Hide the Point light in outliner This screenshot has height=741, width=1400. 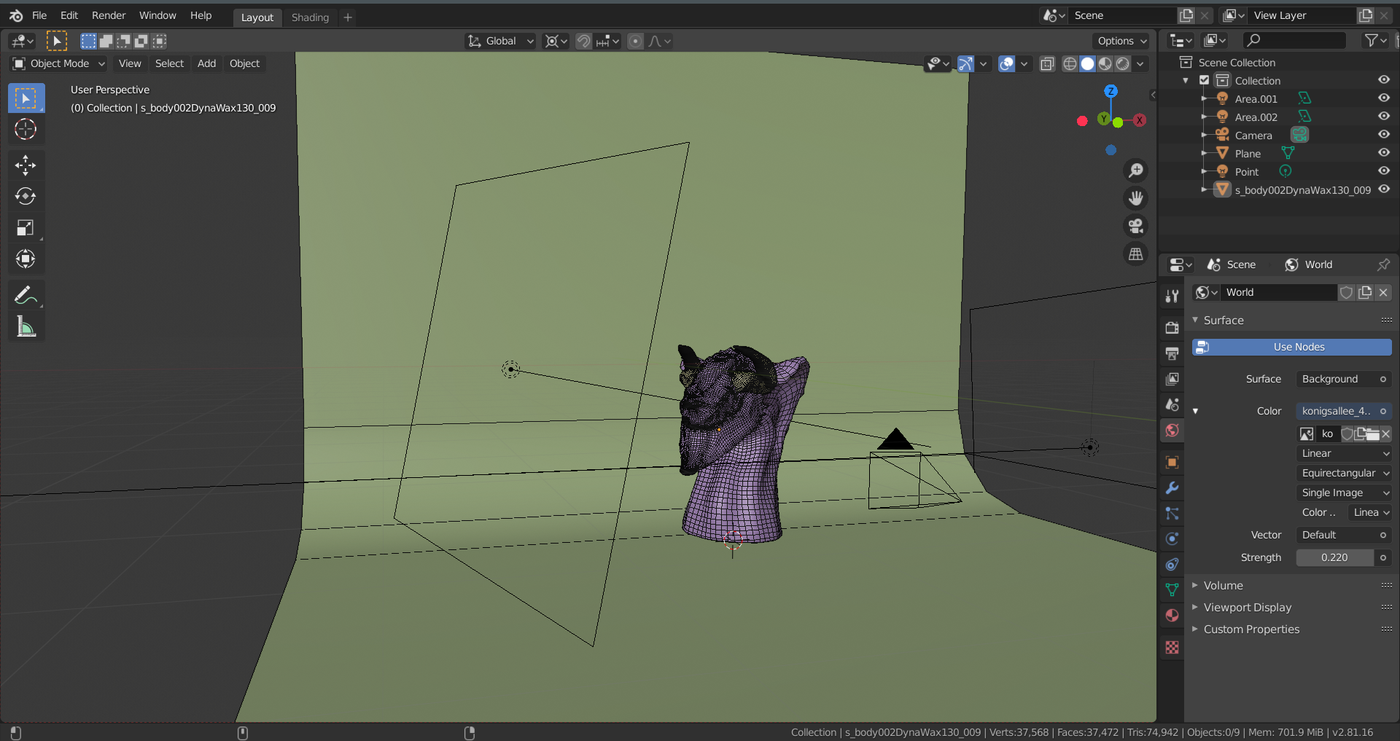(1384, 170)
